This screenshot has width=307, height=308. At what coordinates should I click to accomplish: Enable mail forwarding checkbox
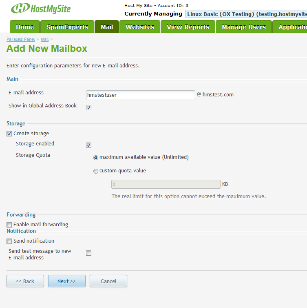[9, 225]
